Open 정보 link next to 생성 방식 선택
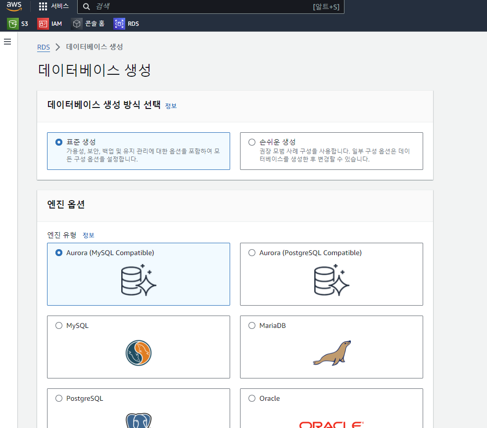487x428 pixels. pyautogui.click(x=171, y=106)
